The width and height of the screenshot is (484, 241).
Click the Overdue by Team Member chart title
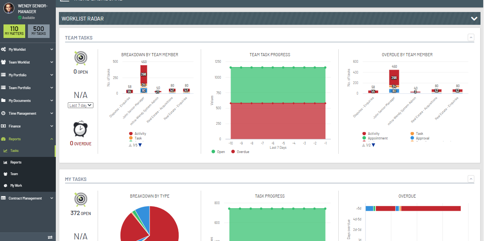(x=407, y=55)
